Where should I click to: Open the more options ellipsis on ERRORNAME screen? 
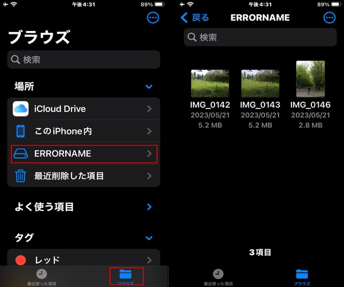329,18
